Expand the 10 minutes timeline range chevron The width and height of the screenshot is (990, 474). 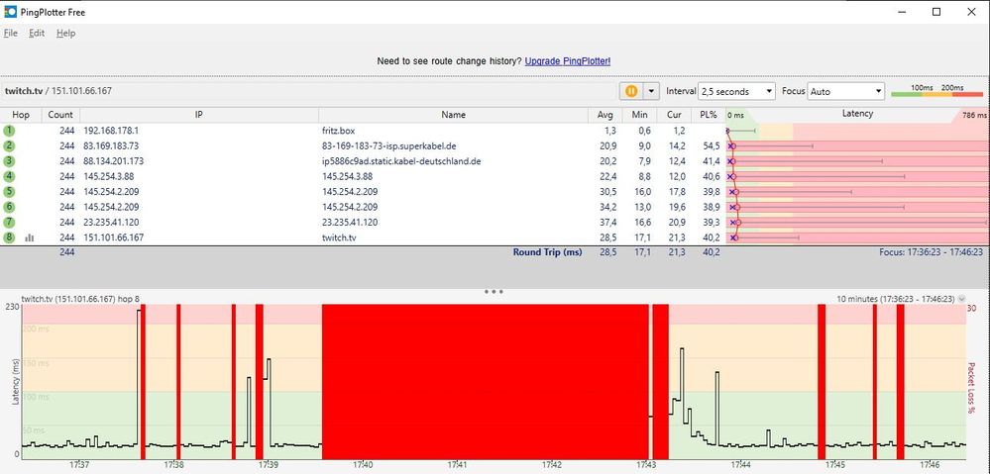point(961,299)
